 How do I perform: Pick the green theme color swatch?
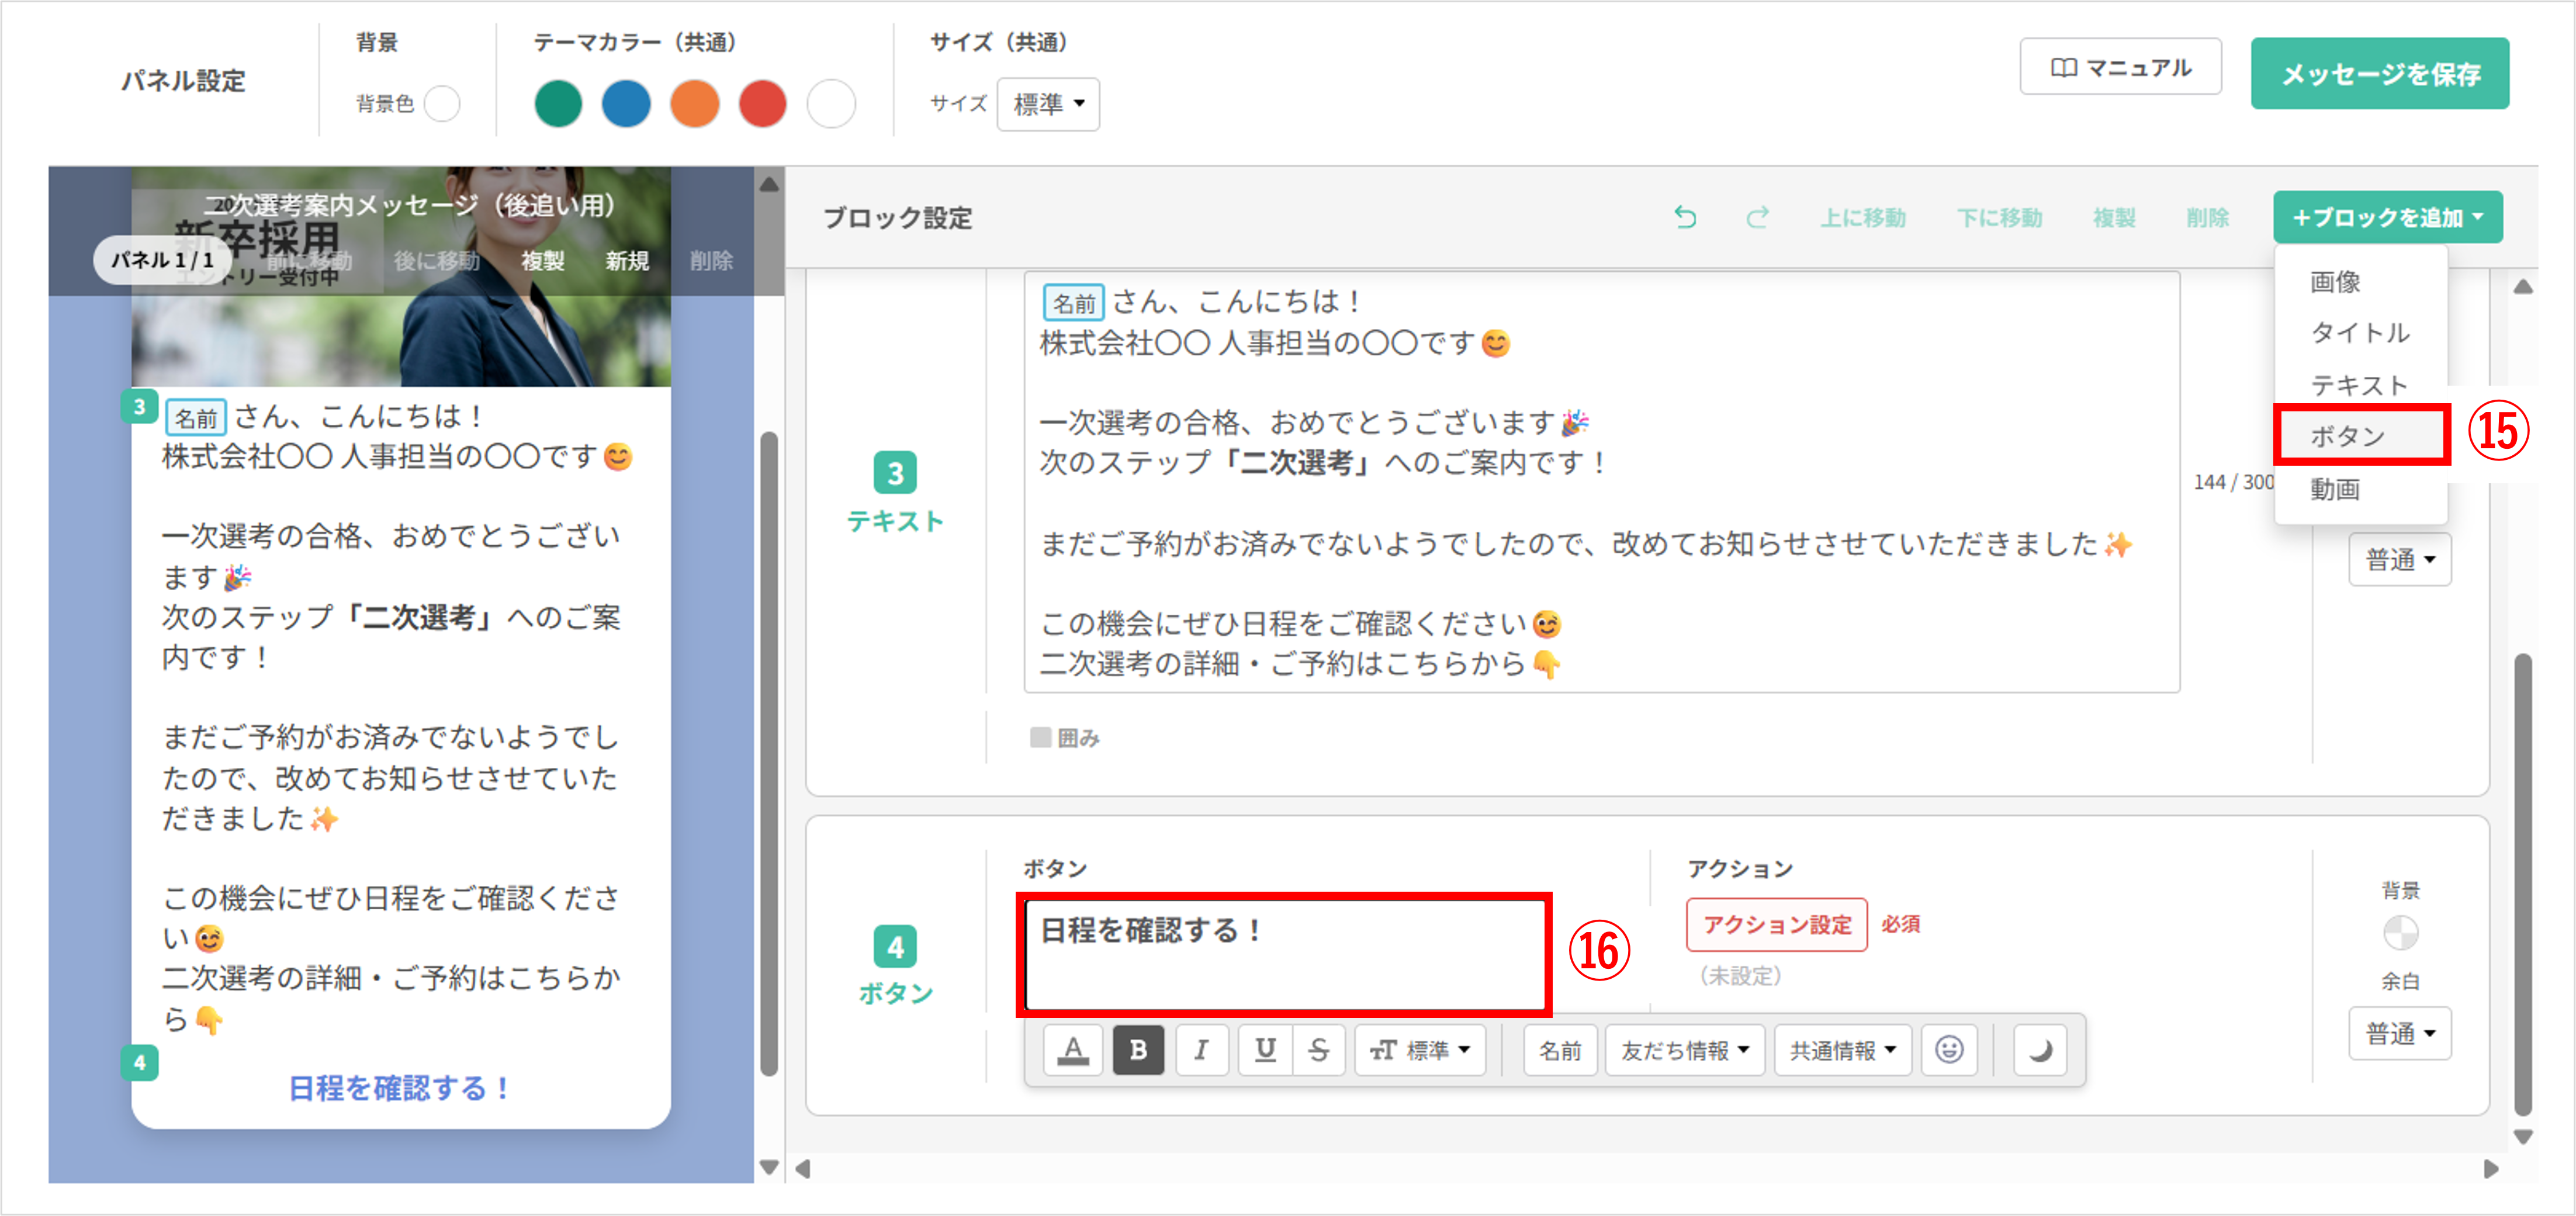coord(558,104)
